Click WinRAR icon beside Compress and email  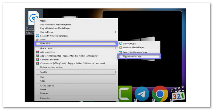click(38, 60)
